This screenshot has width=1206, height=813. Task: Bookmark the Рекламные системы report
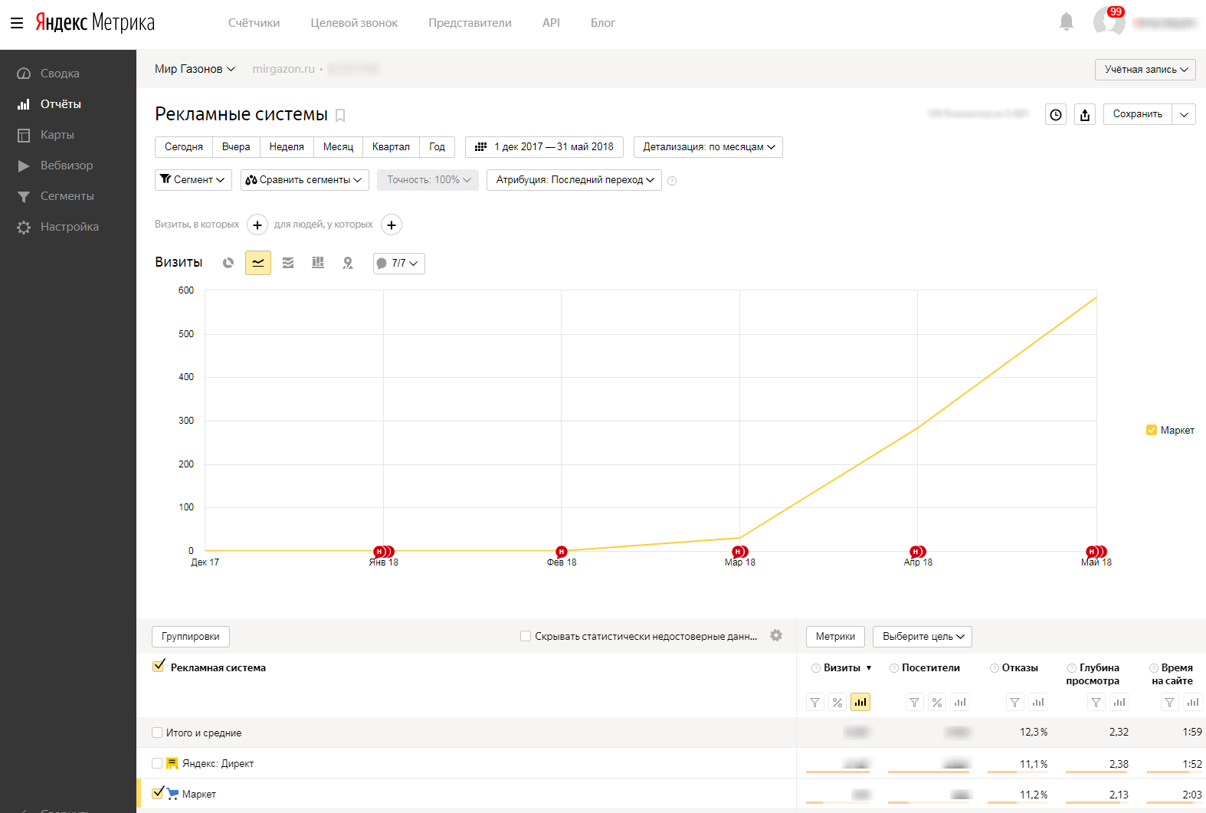pos(340,116)
